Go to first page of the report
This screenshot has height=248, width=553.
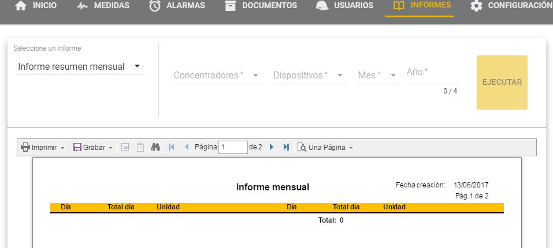point(172,147)
